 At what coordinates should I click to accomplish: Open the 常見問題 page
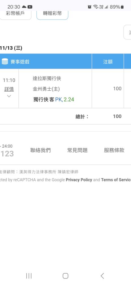click(77, 150)
